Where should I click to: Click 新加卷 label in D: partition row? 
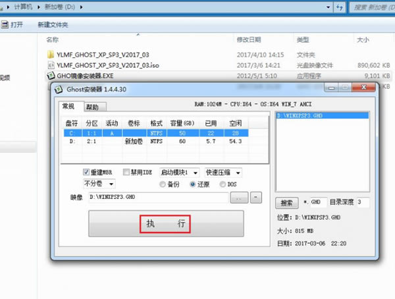134,141
